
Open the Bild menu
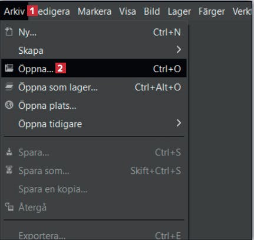coord(152,11)
